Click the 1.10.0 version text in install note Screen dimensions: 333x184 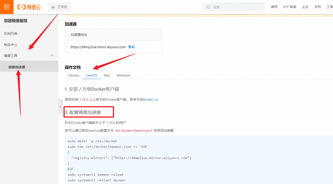pyautogui.click(x=84, y=100)
